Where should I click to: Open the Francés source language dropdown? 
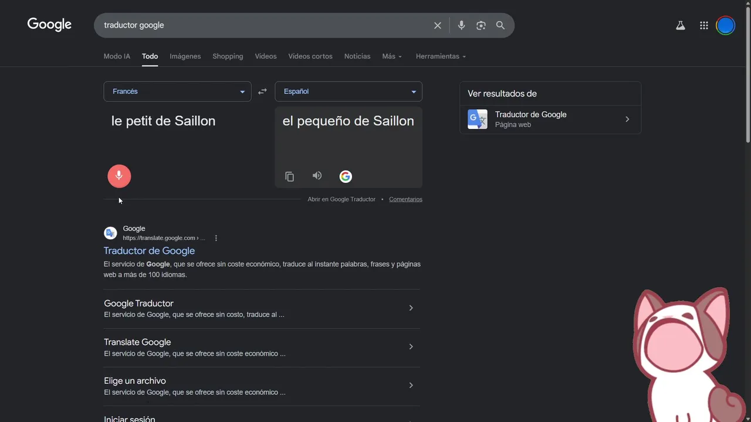(x=177, y=91)
